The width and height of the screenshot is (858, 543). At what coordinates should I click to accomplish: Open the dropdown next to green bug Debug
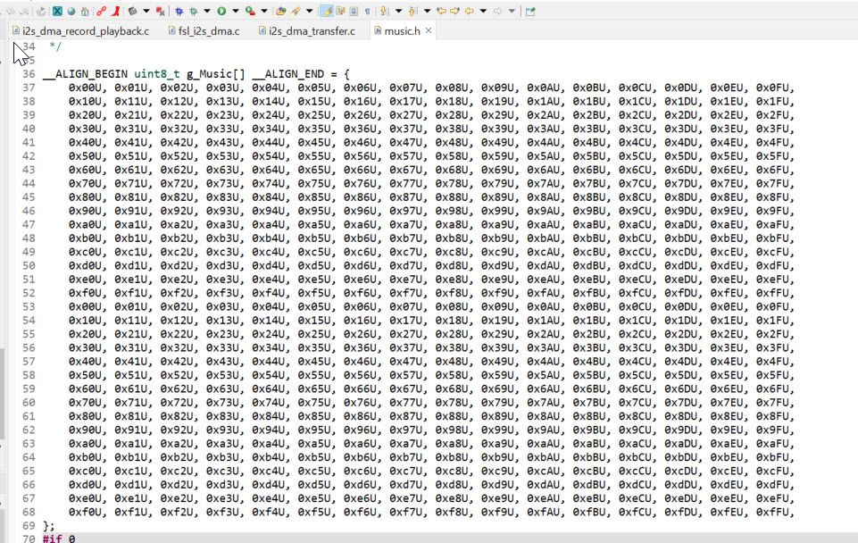[x=207, y=11]
